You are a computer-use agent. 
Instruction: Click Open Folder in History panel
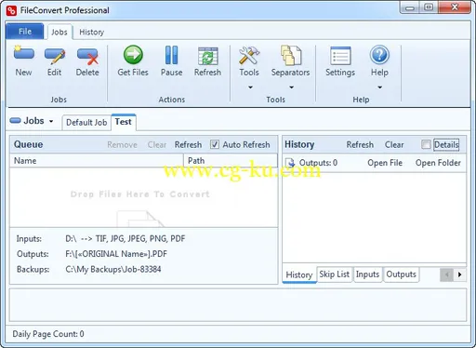click(438, 163)
